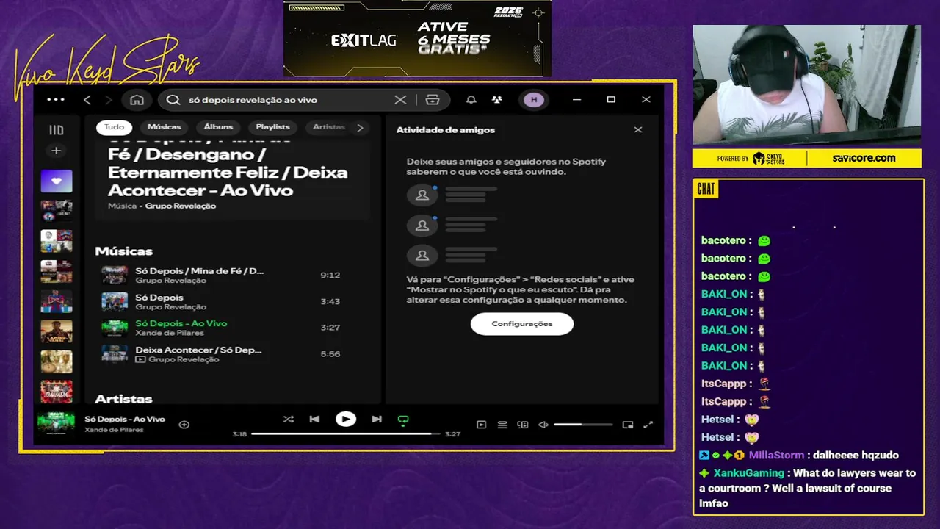Viewport: 940px width, 529px height.
Task: Close the Atividade de amigos panel
Action: (638, 129)
